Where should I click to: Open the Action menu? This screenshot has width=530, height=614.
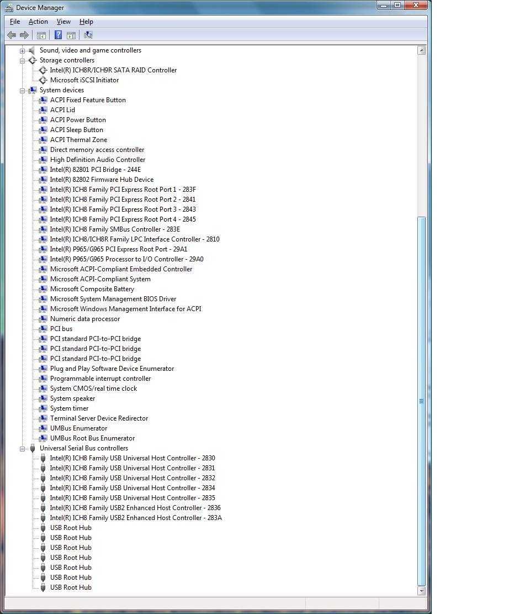pyautogui.click(x=38, y=22)
